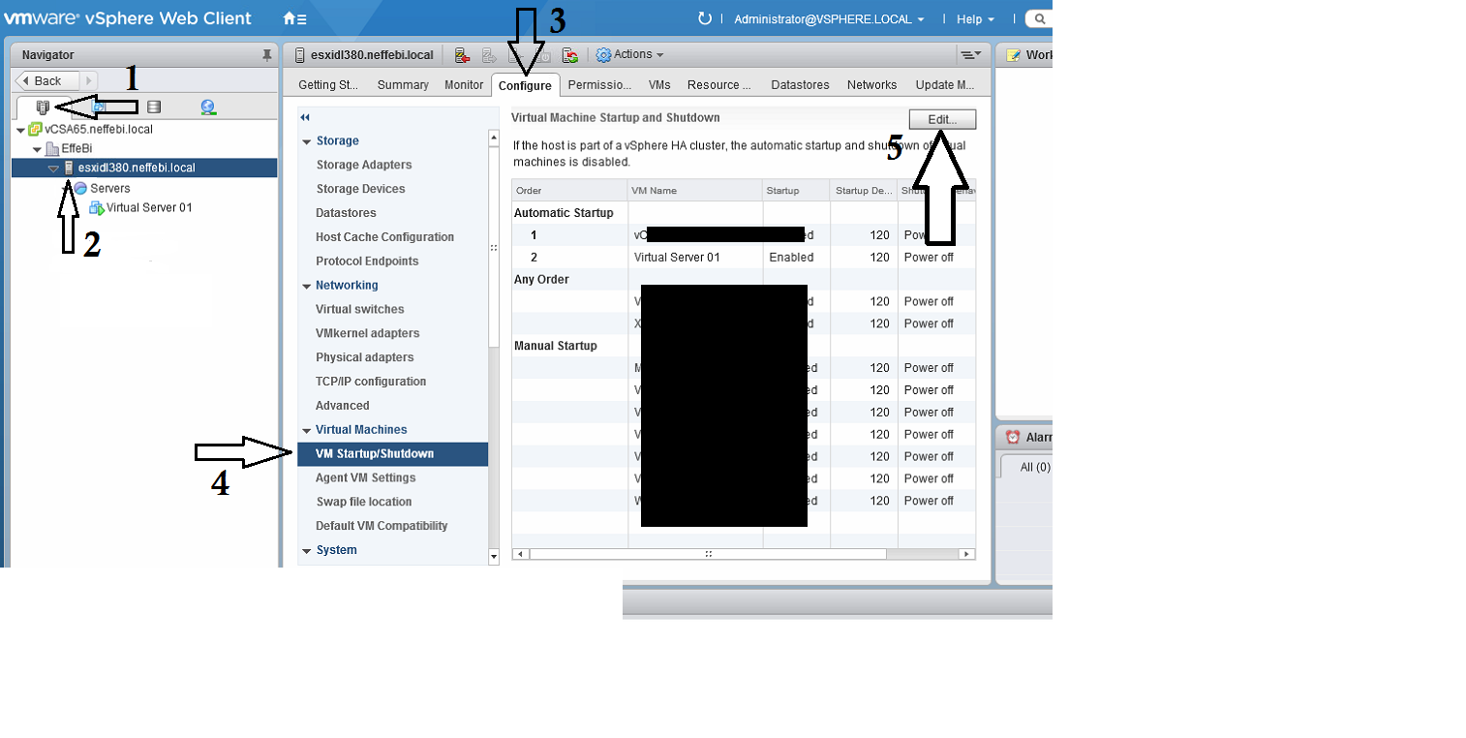The image size is (1466, 738).
Task: Collapse the Virtual Machines section
Action: click(306, 430)
